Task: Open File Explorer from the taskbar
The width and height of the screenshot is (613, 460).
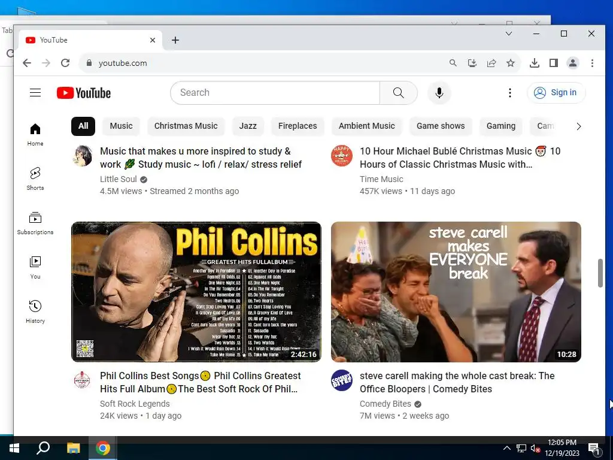Action: (x=72, y=448)
